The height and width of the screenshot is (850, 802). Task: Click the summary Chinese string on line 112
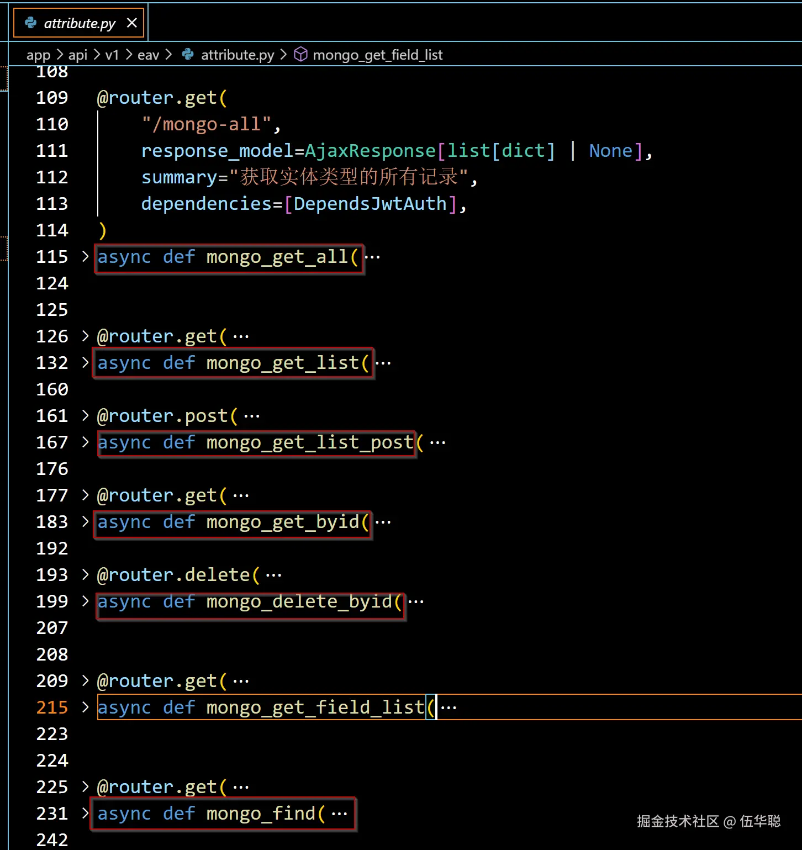tap(349, 177)
